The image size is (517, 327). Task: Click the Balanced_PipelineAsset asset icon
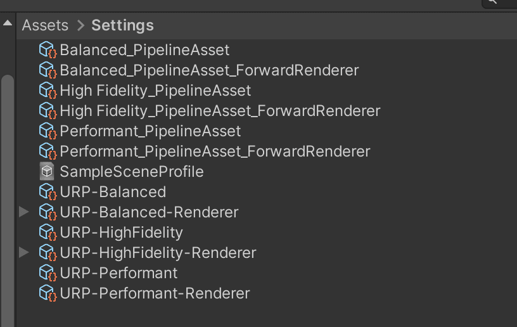[x=48, y=50]
